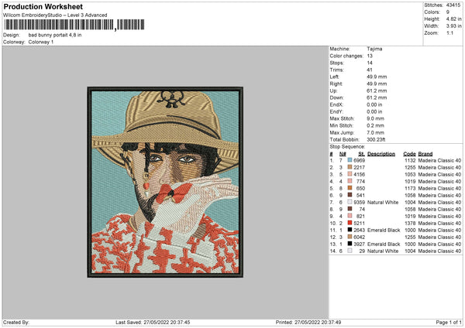This screenshot has height=328, width=465.
Task: Select the brown swatch beside 541 stitches
Action: click(350, 195)
